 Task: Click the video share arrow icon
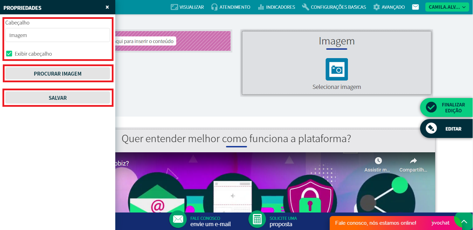413,161
